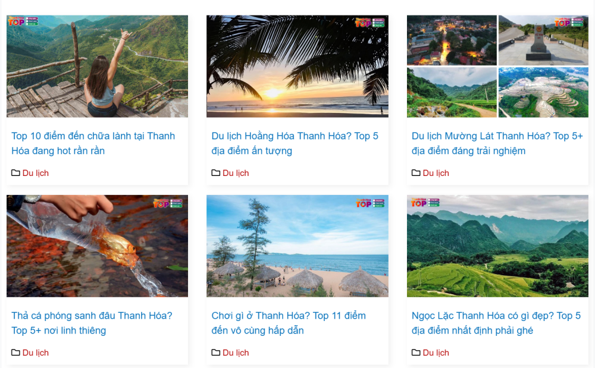Select Du lịch category under Ngọc Lặc article
This screenshot has height=368, width=595.
click(436, 353)
